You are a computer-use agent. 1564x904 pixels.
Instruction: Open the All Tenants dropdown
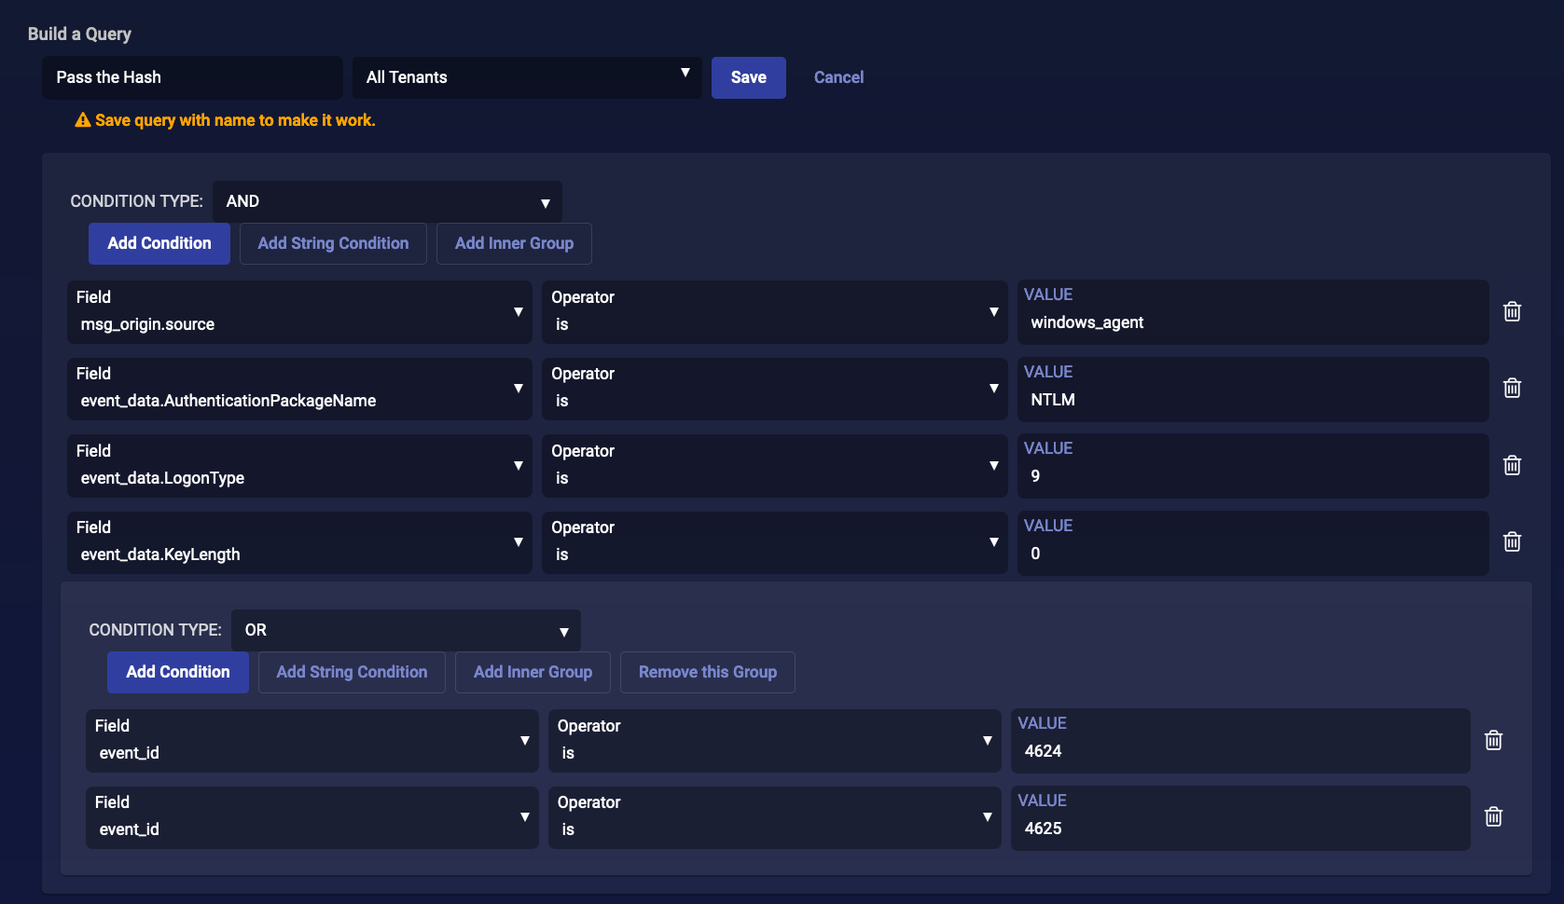tap(527, 77)
